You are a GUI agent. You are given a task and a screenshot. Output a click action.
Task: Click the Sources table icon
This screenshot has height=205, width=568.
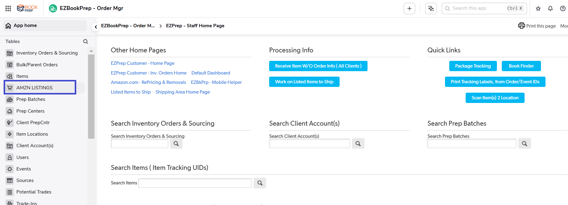coord(10,180)
